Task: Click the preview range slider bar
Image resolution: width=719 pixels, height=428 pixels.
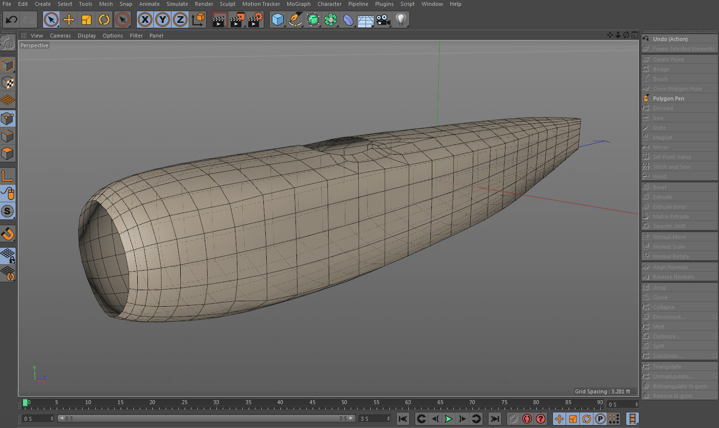Action: pyautogui.click(x=207, y=419)
